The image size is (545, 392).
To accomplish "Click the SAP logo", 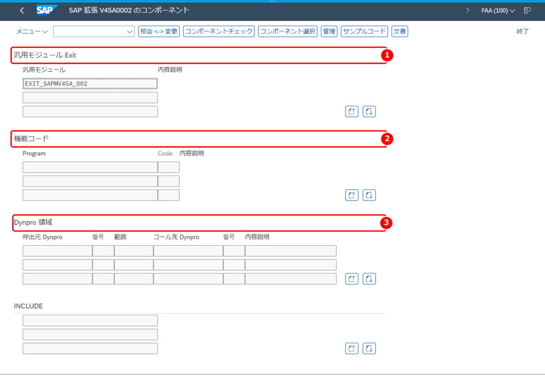I will [47, 10].
